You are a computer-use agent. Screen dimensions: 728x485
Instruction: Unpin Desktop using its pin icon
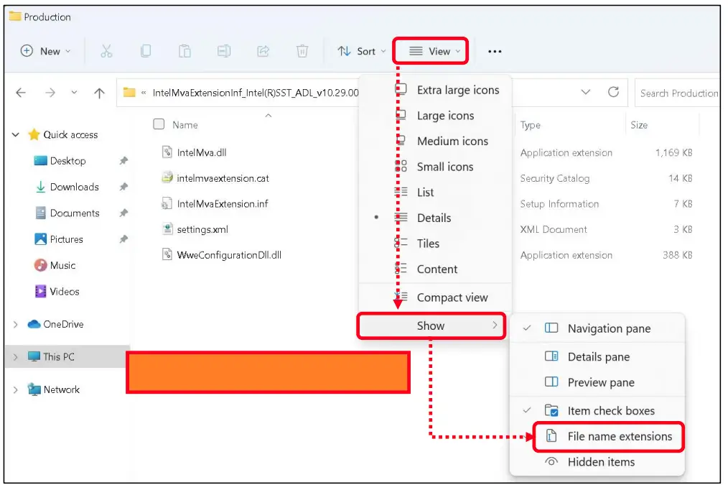pos(123,161)
